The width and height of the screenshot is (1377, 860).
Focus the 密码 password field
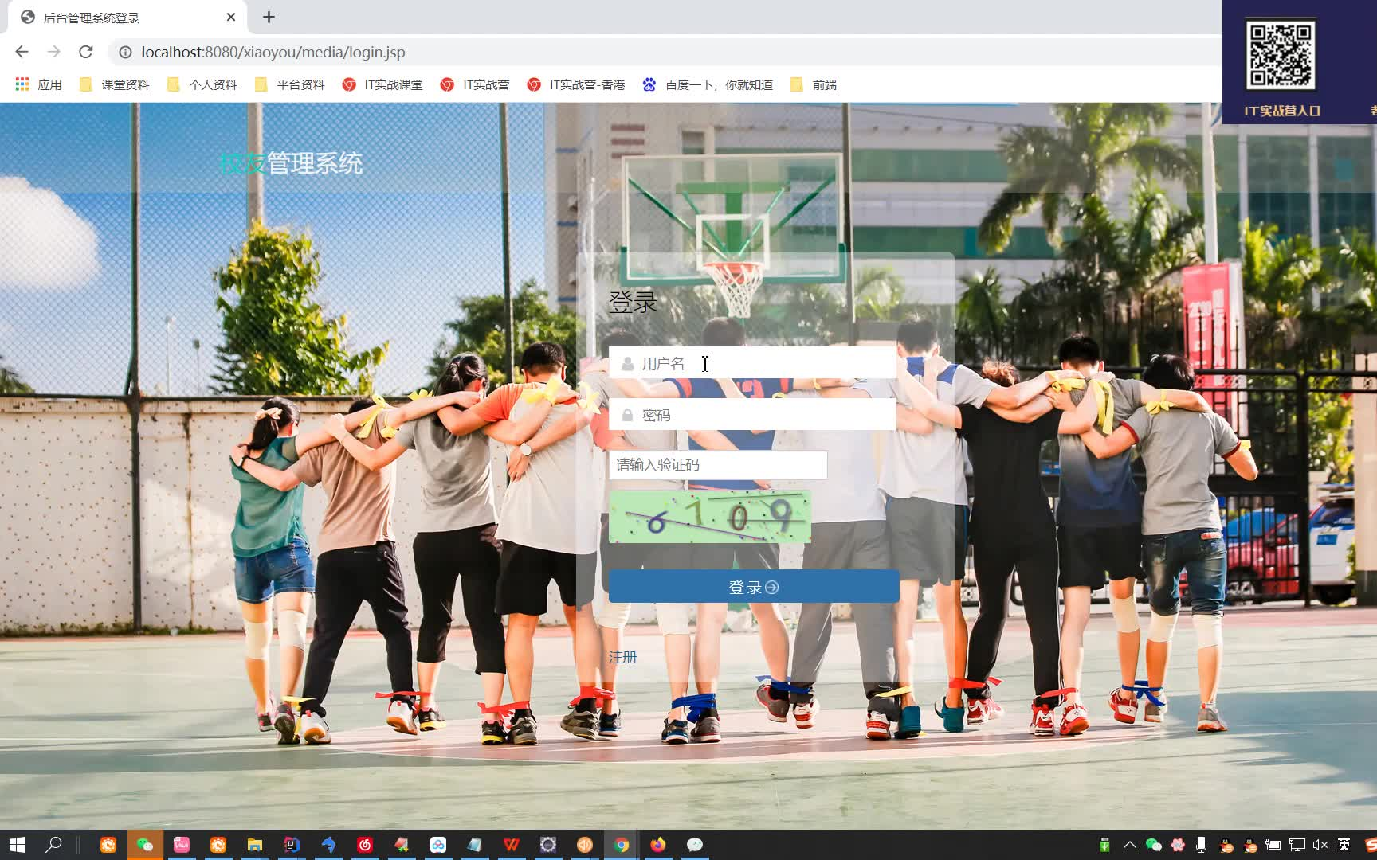752,415
